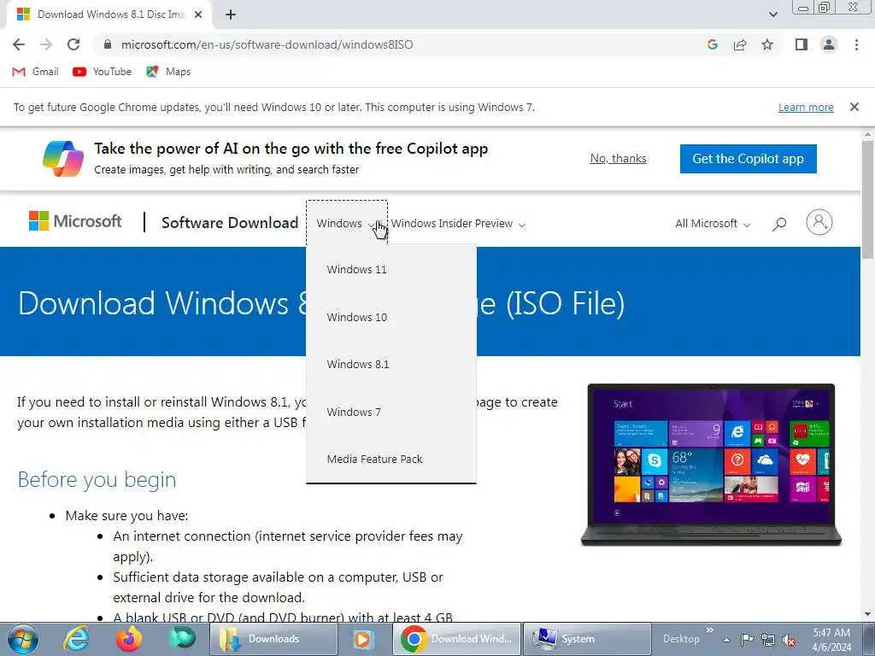Open the Chrome profile avatar
The height and width of the screenshot is (656, 875).
(829, 44)
